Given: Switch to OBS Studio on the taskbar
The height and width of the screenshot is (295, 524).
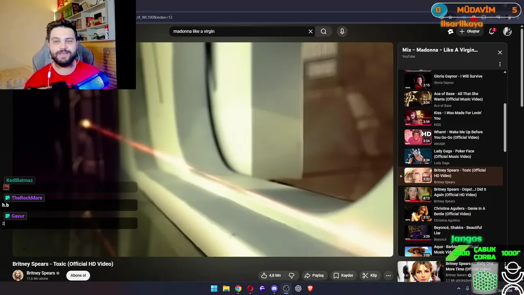Looking at the screenshot, I should click(286, 288).
